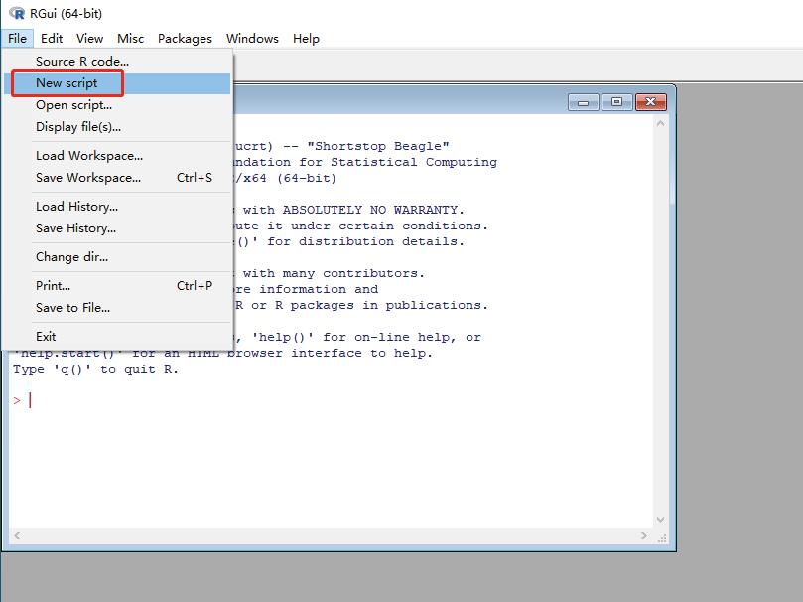Exit RGui via File menu
Screen dimensions: 803x602
(46, 337)
